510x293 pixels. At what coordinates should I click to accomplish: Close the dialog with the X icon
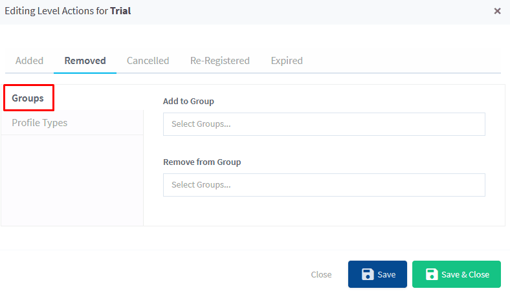[x=497, y=11]
